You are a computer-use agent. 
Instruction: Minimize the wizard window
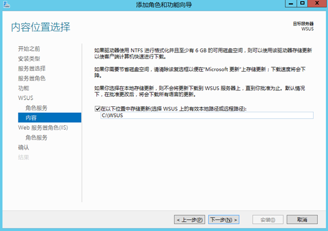[291, 4]
